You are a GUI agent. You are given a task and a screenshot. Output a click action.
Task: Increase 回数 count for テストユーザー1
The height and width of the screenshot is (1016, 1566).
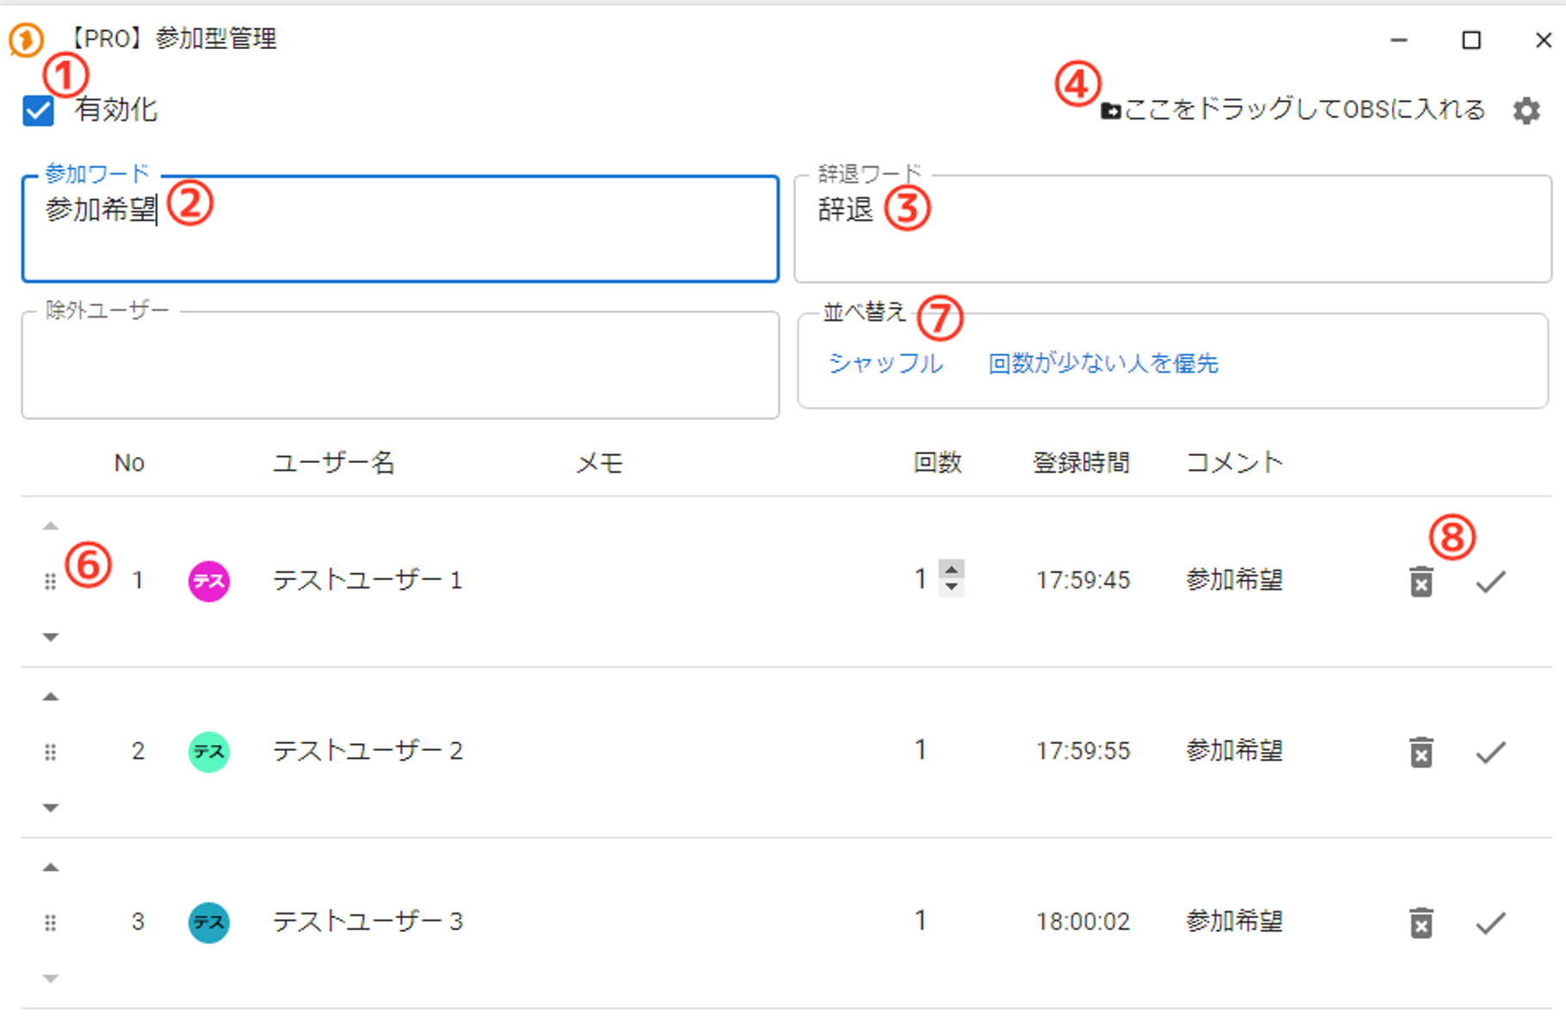952,570
